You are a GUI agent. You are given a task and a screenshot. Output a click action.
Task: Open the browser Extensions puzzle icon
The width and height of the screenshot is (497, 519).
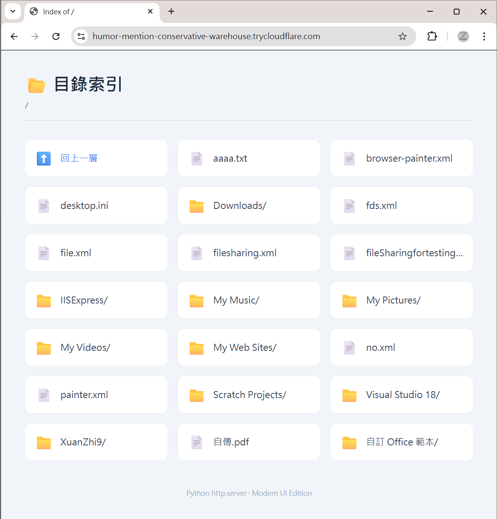click(432, 36)
